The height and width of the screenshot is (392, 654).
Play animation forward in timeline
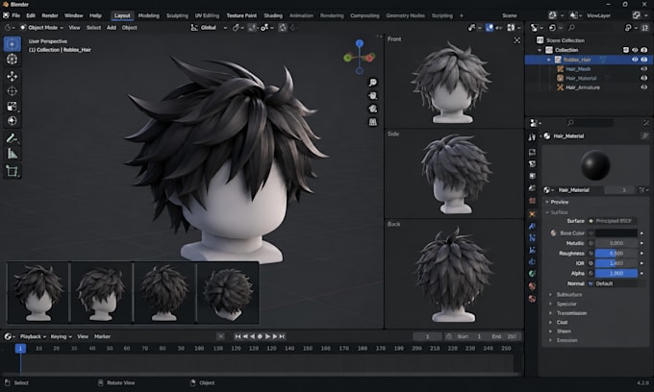[x=267, y=336]
